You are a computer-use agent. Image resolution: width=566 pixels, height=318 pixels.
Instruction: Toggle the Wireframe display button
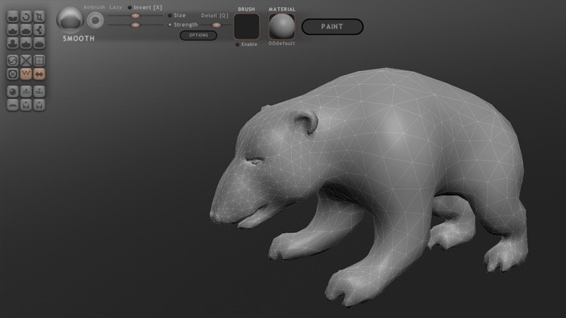point(26,73)
